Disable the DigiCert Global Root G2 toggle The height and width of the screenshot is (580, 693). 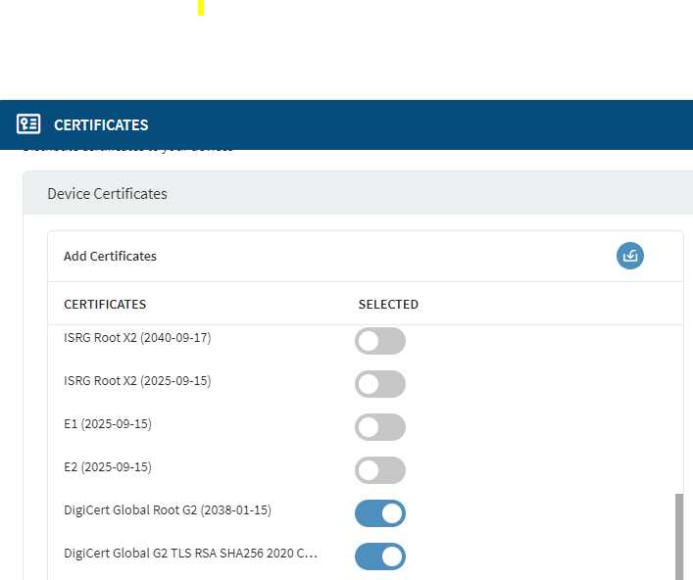(380, 513)
